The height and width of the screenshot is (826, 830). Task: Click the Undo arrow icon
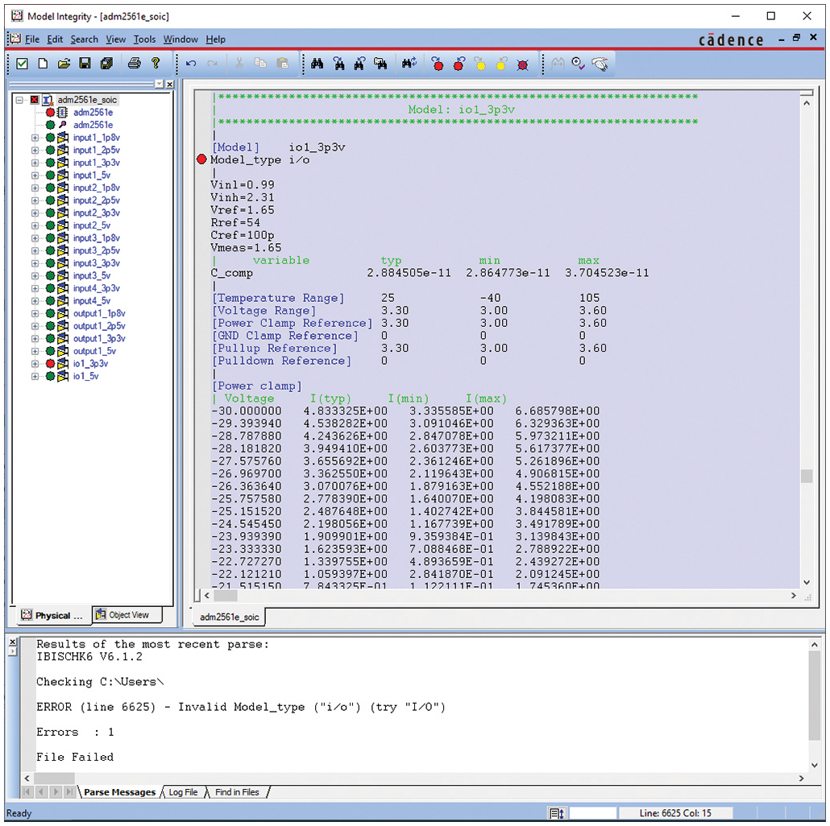coord(191,64)
